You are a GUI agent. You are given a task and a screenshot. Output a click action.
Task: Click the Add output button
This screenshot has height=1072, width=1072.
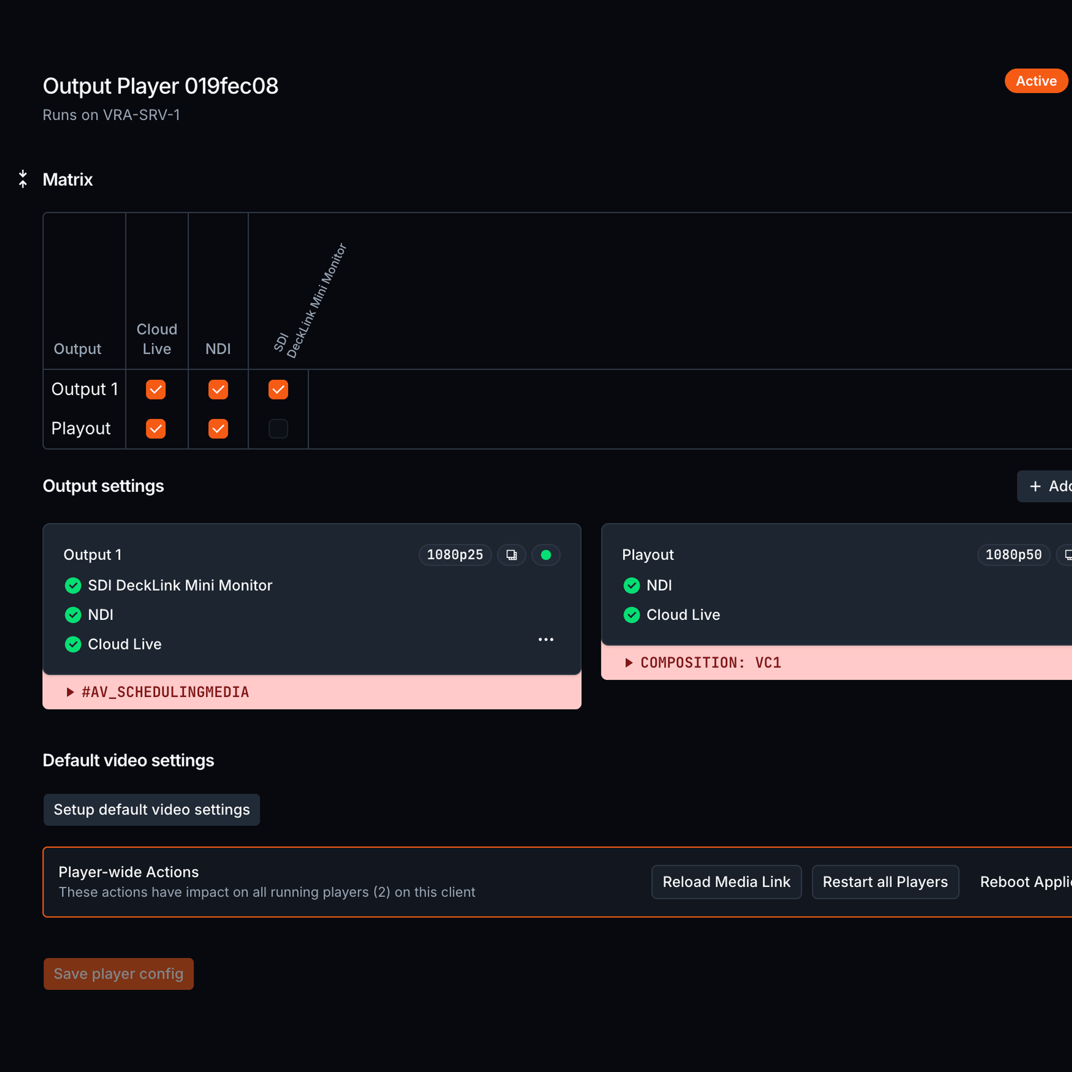point(1045,486)
